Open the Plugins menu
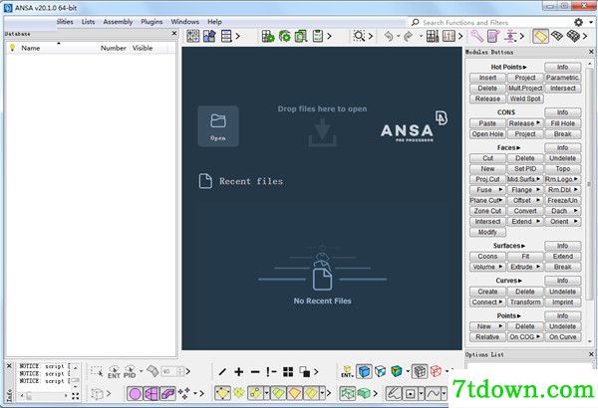 click(x=151, y=22)
